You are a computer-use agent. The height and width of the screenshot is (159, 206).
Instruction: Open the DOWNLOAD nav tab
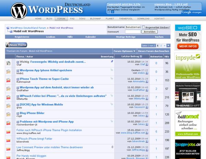144,18
